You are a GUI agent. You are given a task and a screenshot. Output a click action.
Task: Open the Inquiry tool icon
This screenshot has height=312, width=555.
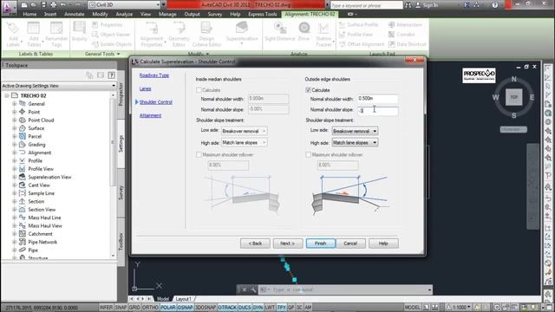[x=79, y=31]
